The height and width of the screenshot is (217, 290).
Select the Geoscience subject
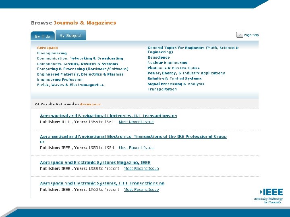coord(159,57)
